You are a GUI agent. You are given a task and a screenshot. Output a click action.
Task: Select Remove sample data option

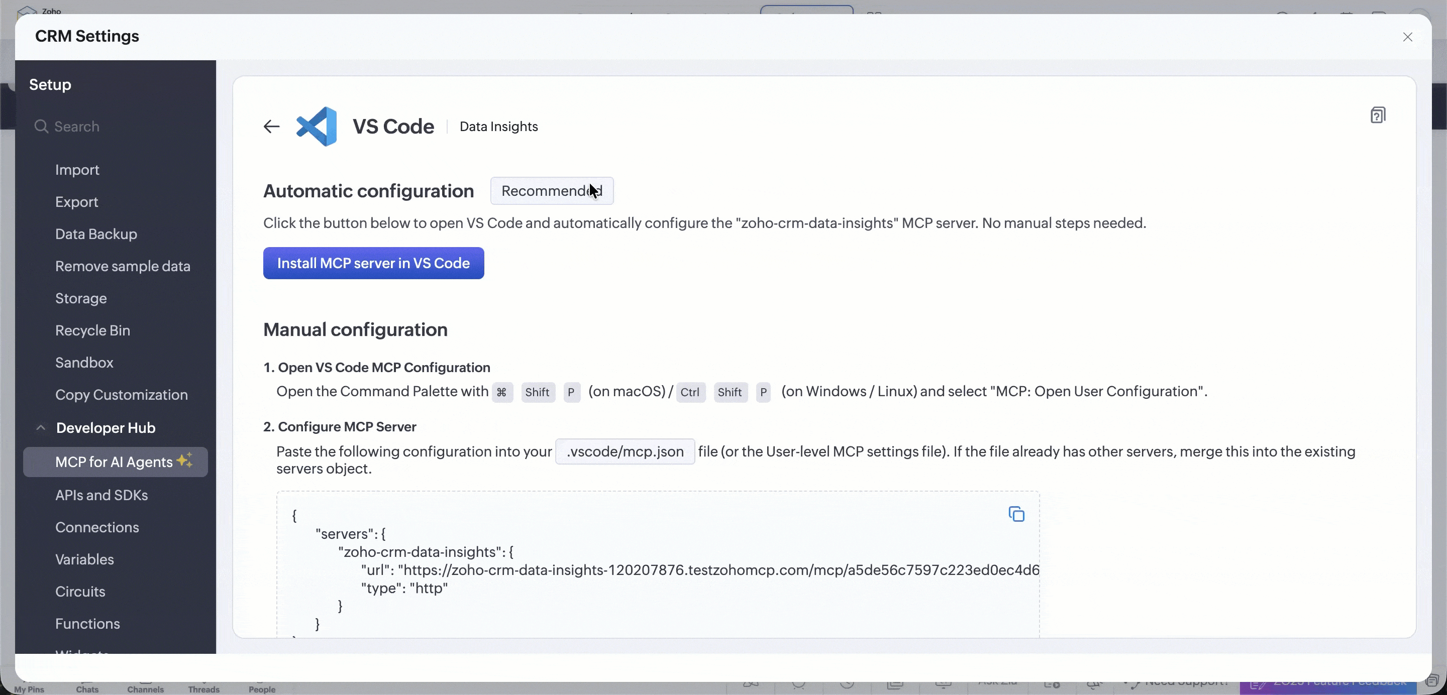click(x=123, y=266)
